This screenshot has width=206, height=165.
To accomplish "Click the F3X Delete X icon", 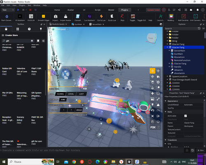I will pos(152,116).
